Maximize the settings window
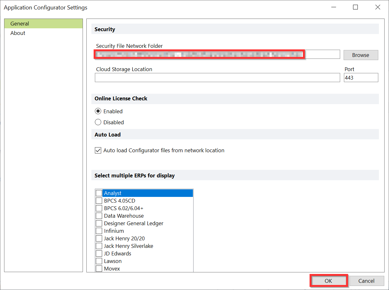The height and width of the screenshot is (290, 389). (x=356, y=7)
